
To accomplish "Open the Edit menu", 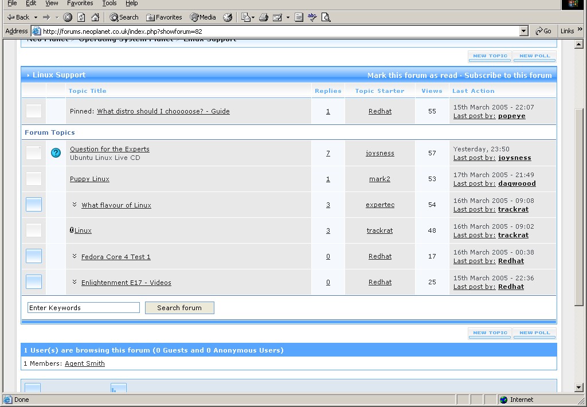I will click(31, 3).
